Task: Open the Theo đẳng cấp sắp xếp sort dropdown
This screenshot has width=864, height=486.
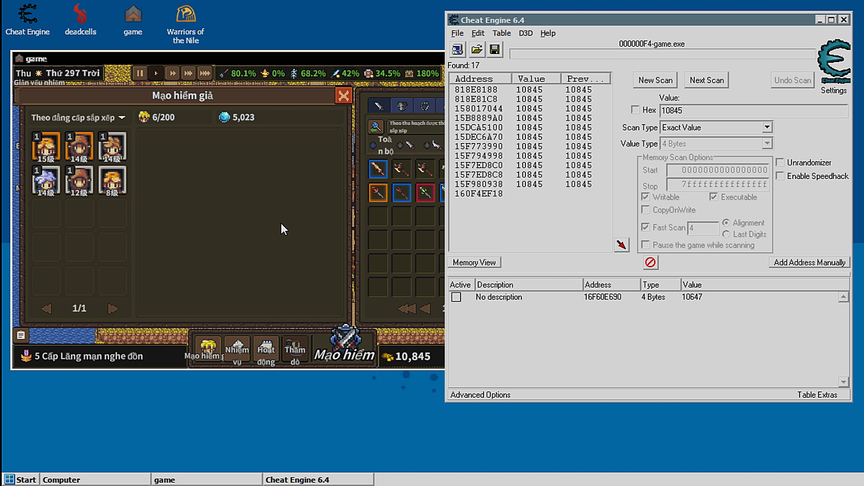Action: tap(78, 117)
